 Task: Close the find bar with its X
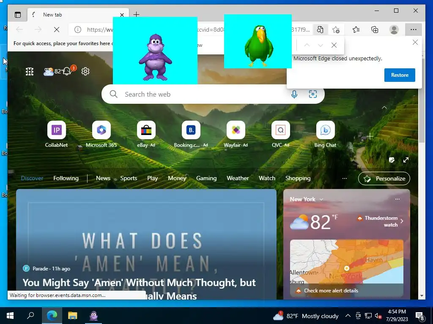(x=334, y=45)
